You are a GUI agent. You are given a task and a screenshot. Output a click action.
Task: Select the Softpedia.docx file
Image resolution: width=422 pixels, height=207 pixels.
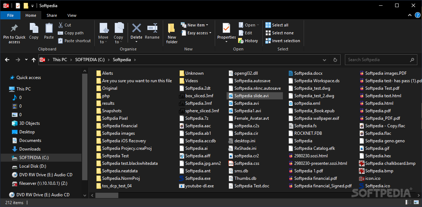pyautogui.click(x=305, y=73)
